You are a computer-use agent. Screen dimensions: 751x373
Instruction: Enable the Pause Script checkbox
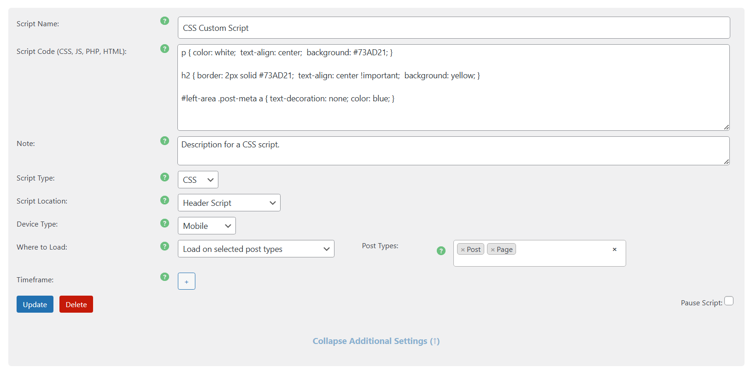(x=729, y=301)
